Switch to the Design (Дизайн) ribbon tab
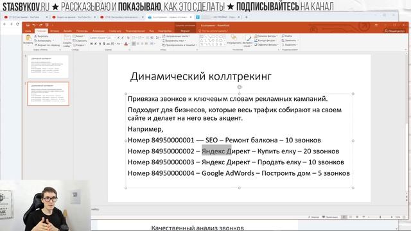 point(67,31)
